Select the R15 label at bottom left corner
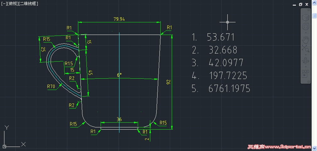The image size is (317, 151). (x=73, y=124)
